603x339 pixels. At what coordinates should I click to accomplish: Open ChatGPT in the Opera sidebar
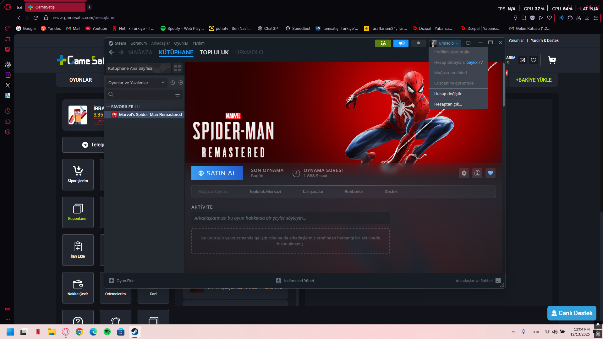[8, 64]
